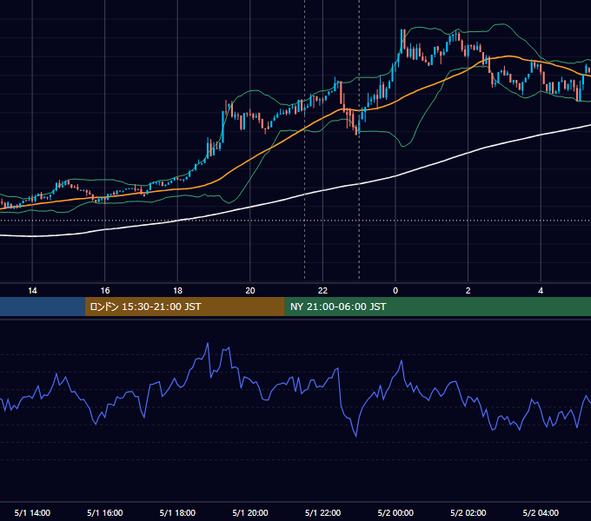The height and width of the screenshot is (521, 591).
Task: Click the hour label 16 on price chart axis
Action: point(105,291)
